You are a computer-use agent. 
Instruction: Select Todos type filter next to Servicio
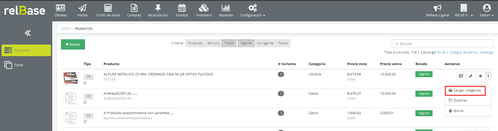pyautogui.click(x=229, y=43)
